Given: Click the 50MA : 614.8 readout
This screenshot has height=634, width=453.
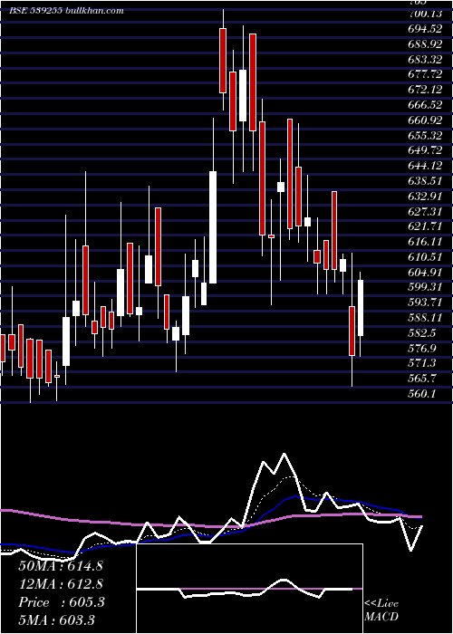Looking at the screenshot, I should click(61, 566).
